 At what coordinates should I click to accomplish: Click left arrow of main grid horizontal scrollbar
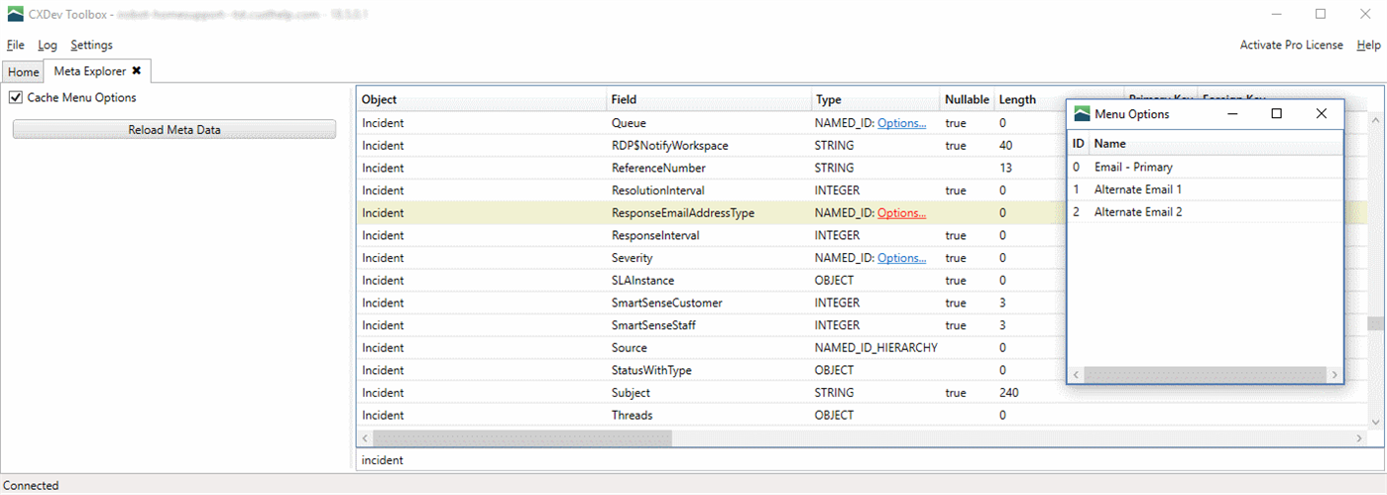365,437
